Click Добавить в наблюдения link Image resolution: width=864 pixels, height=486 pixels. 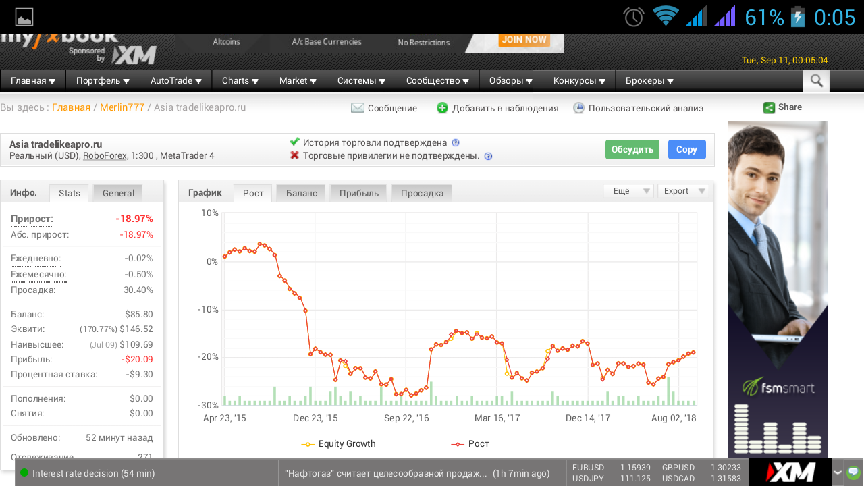pos(505,108)
